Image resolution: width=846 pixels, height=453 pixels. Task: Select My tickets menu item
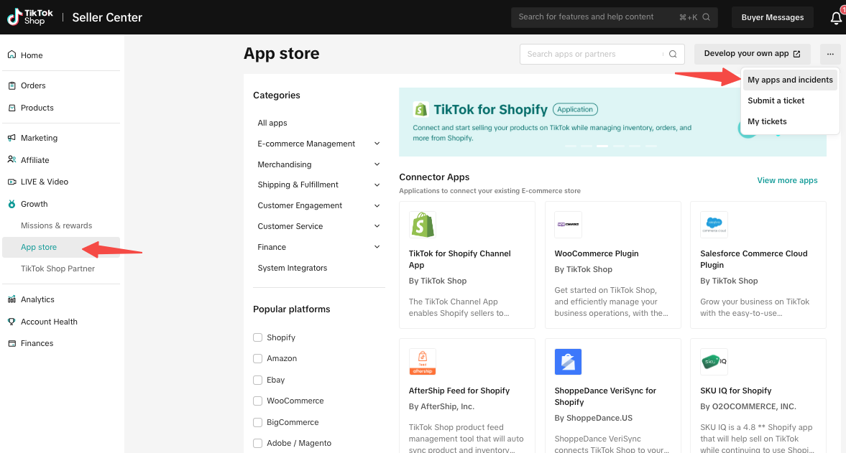click(x=790, y=122)
